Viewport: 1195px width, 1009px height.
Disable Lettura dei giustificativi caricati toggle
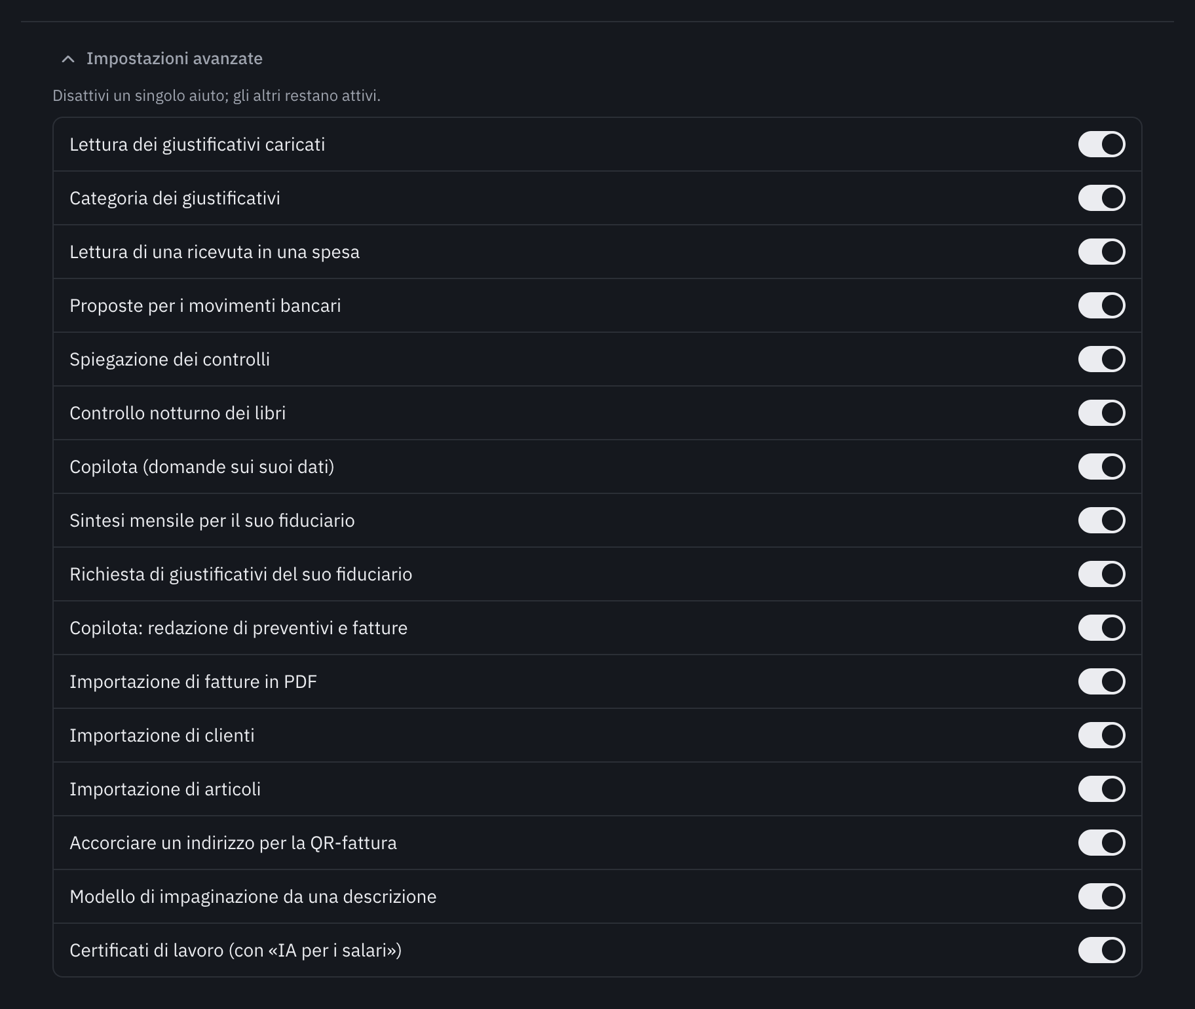pos(1101,144)
